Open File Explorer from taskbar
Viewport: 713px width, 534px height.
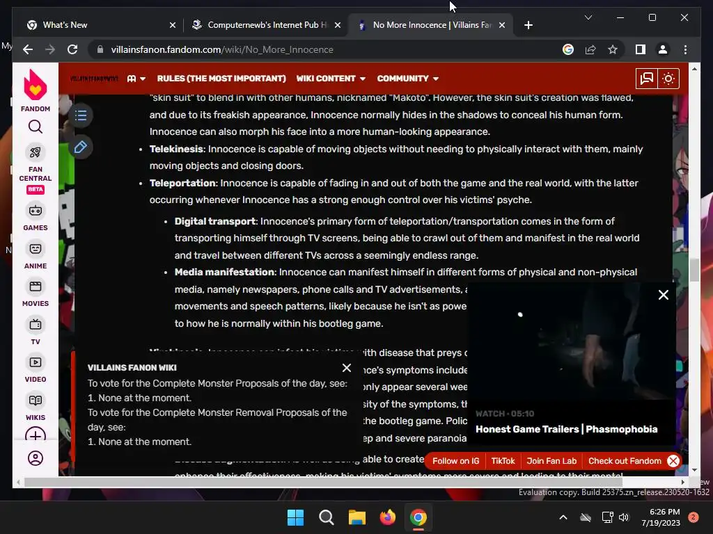coord(357,517)
